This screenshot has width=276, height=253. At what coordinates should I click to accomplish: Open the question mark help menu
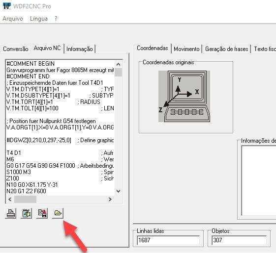click(x=56, y=19)
